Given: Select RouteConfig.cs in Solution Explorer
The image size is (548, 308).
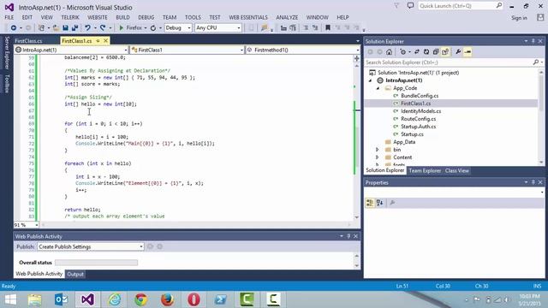Looking at the screenshot, I should tap(418, 119).
